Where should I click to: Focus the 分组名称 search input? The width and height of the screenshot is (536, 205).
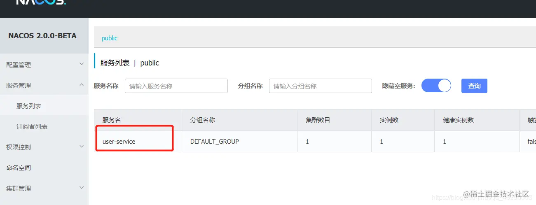[321, 86]
